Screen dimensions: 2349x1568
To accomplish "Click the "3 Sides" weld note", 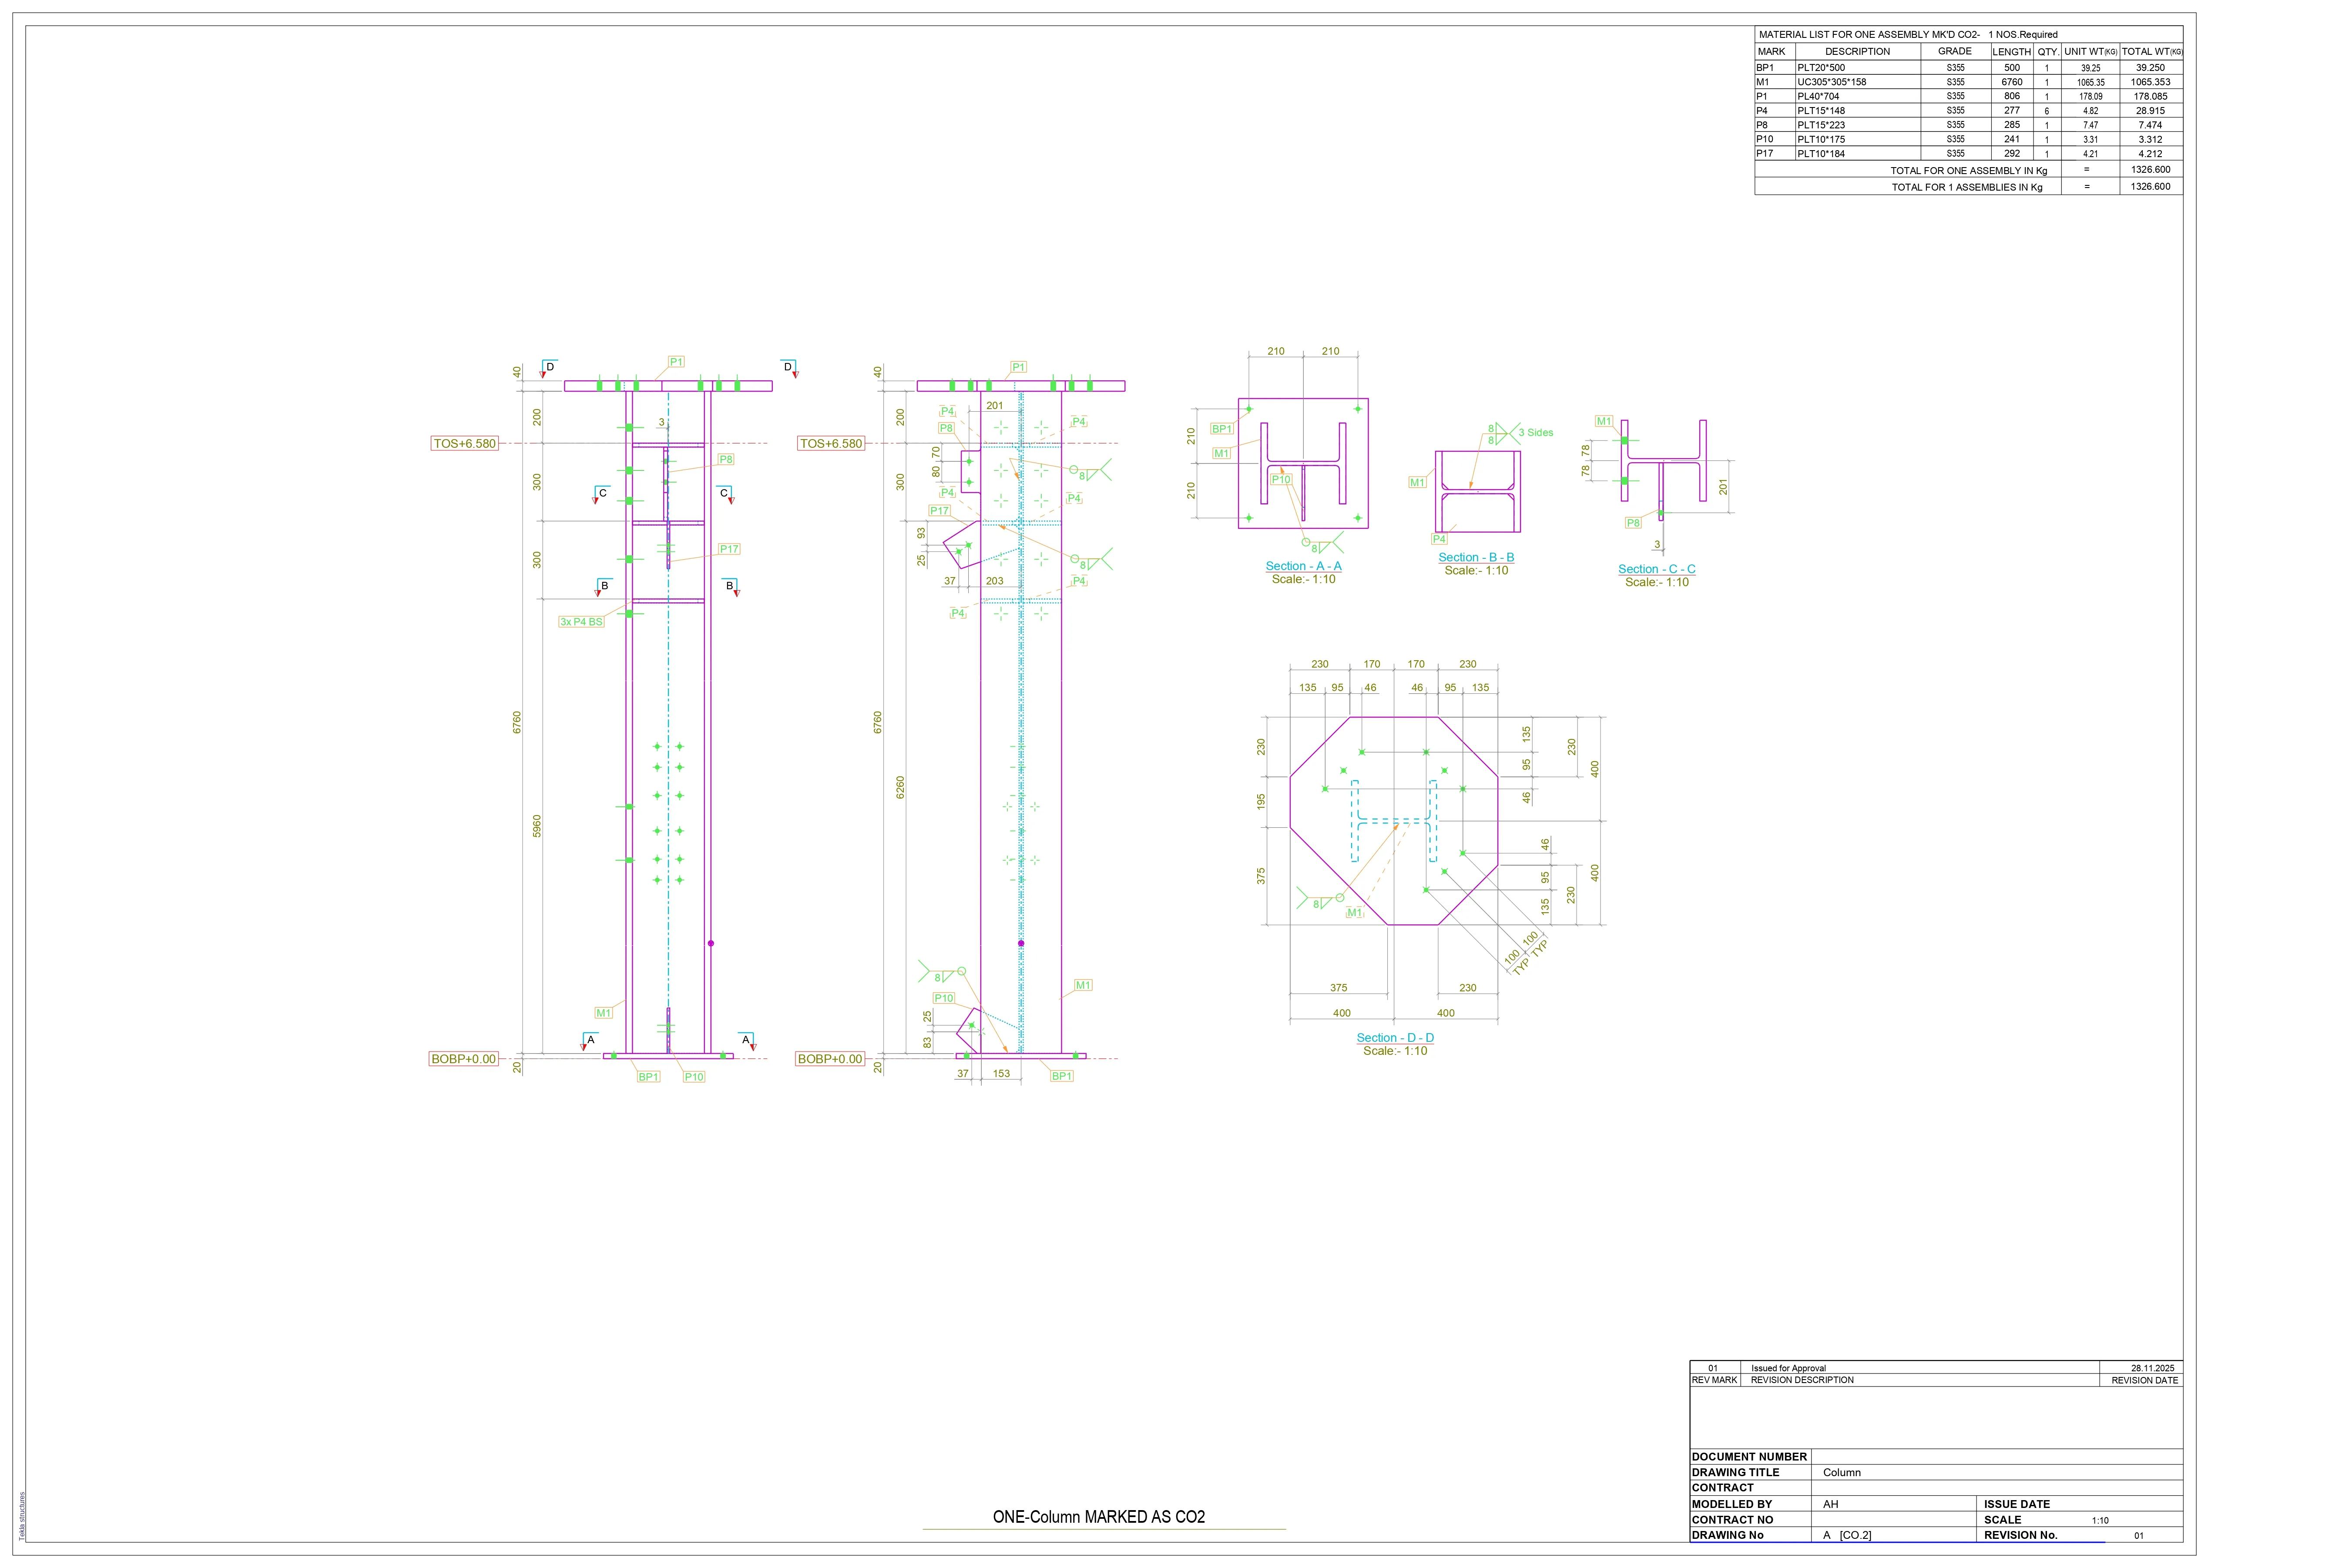I will coord(1536,433).
